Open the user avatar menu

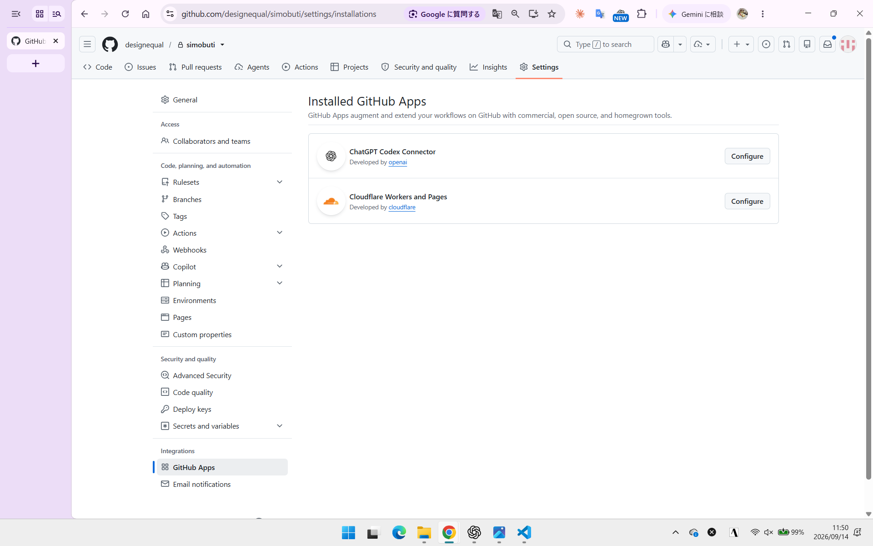point(848,44)
